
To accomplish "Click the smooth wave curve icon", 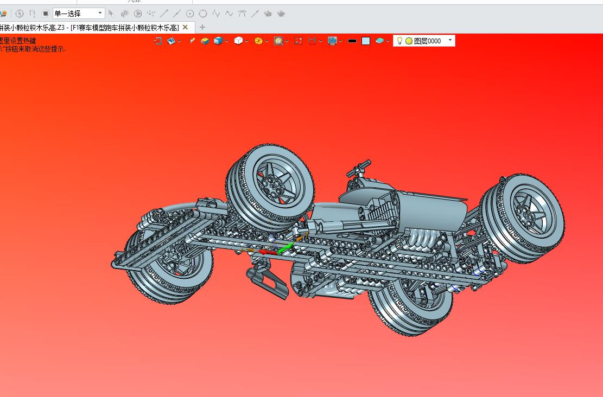I will [229, 14].
